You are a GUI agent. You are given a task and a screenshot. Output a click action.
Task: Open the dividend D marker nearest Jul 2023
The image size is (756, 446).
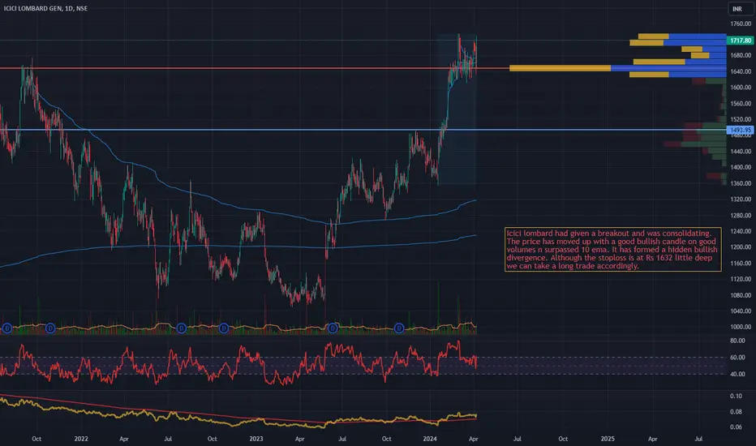(x=333, y=328)
